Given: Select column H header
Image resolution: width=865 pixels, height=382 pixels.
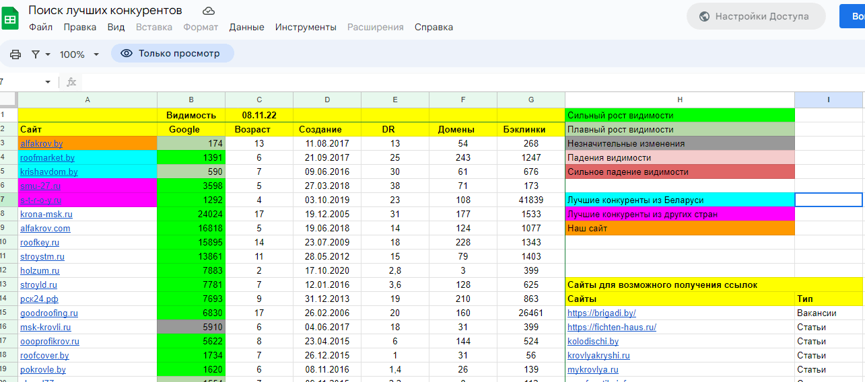Looking at the screenshot, I should 680,100.
